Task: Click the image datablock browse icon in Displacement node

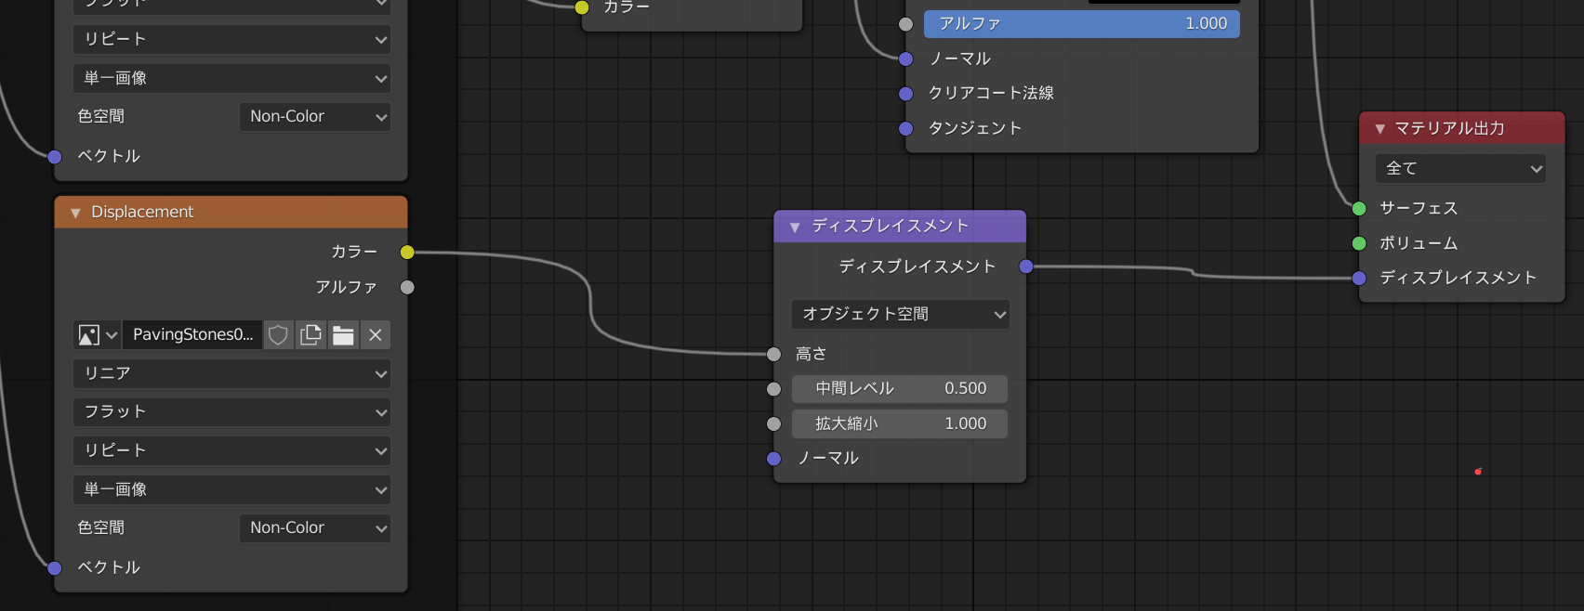Action: pos(98,335)
